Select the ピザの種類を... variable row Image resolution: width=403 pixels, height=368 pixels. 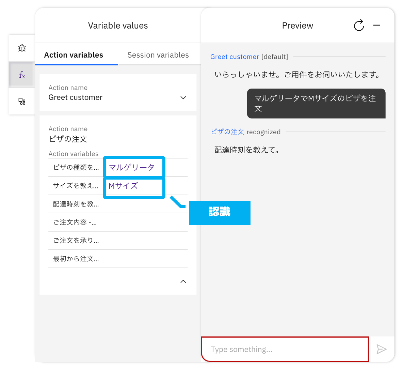[x=118, y=167]
